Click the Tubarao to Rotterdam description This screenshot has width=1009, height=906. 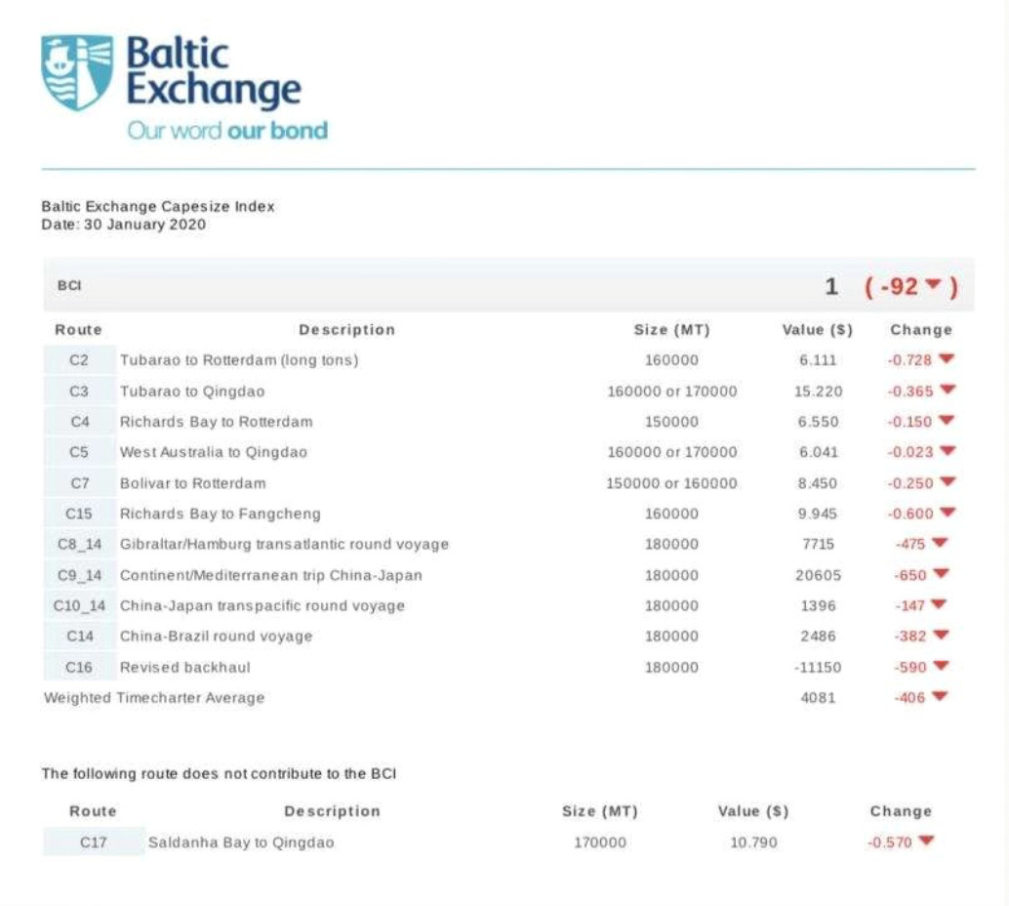pos(239,360)
